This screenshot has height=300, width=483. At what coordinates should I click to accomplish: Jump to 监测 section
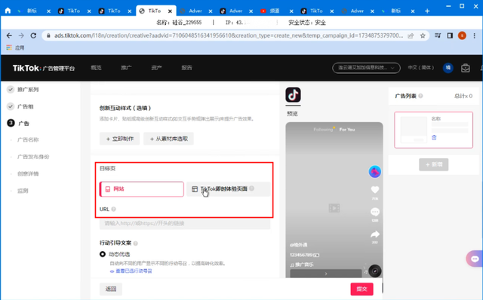click(23, 191)
